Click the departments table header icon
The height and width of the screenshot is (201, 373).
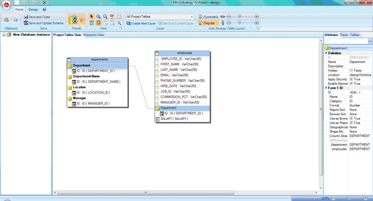[69, 60]
